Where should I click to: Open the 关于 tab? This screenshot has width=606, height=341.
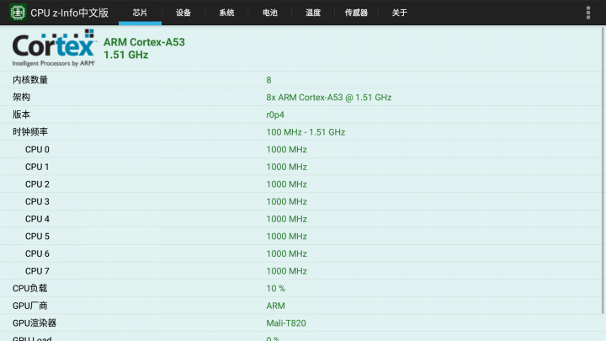pyautogui.click(x=400, y=13)
